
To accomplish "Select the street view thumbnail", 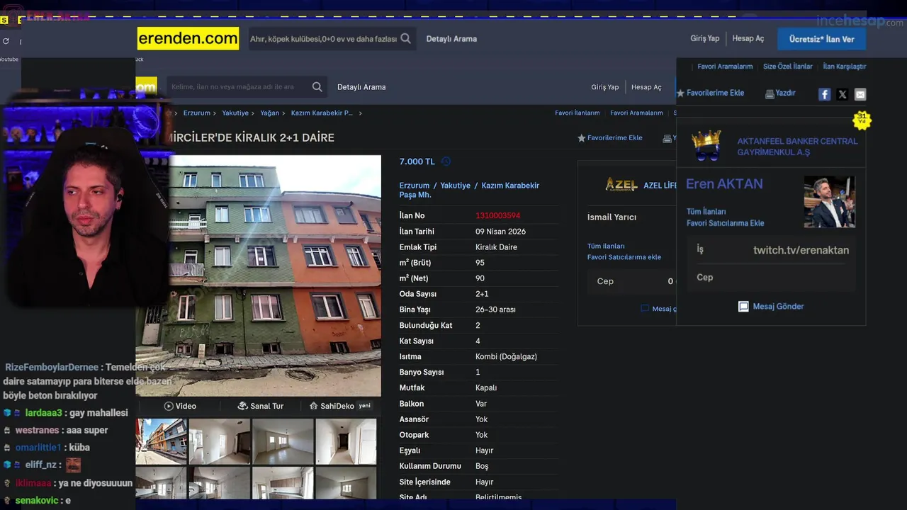I will (x=162, y=441).
